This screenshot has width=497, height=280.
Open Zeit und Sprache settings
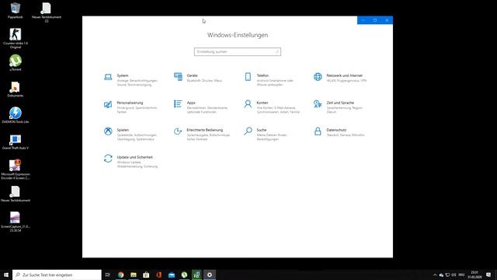[339, 107]
